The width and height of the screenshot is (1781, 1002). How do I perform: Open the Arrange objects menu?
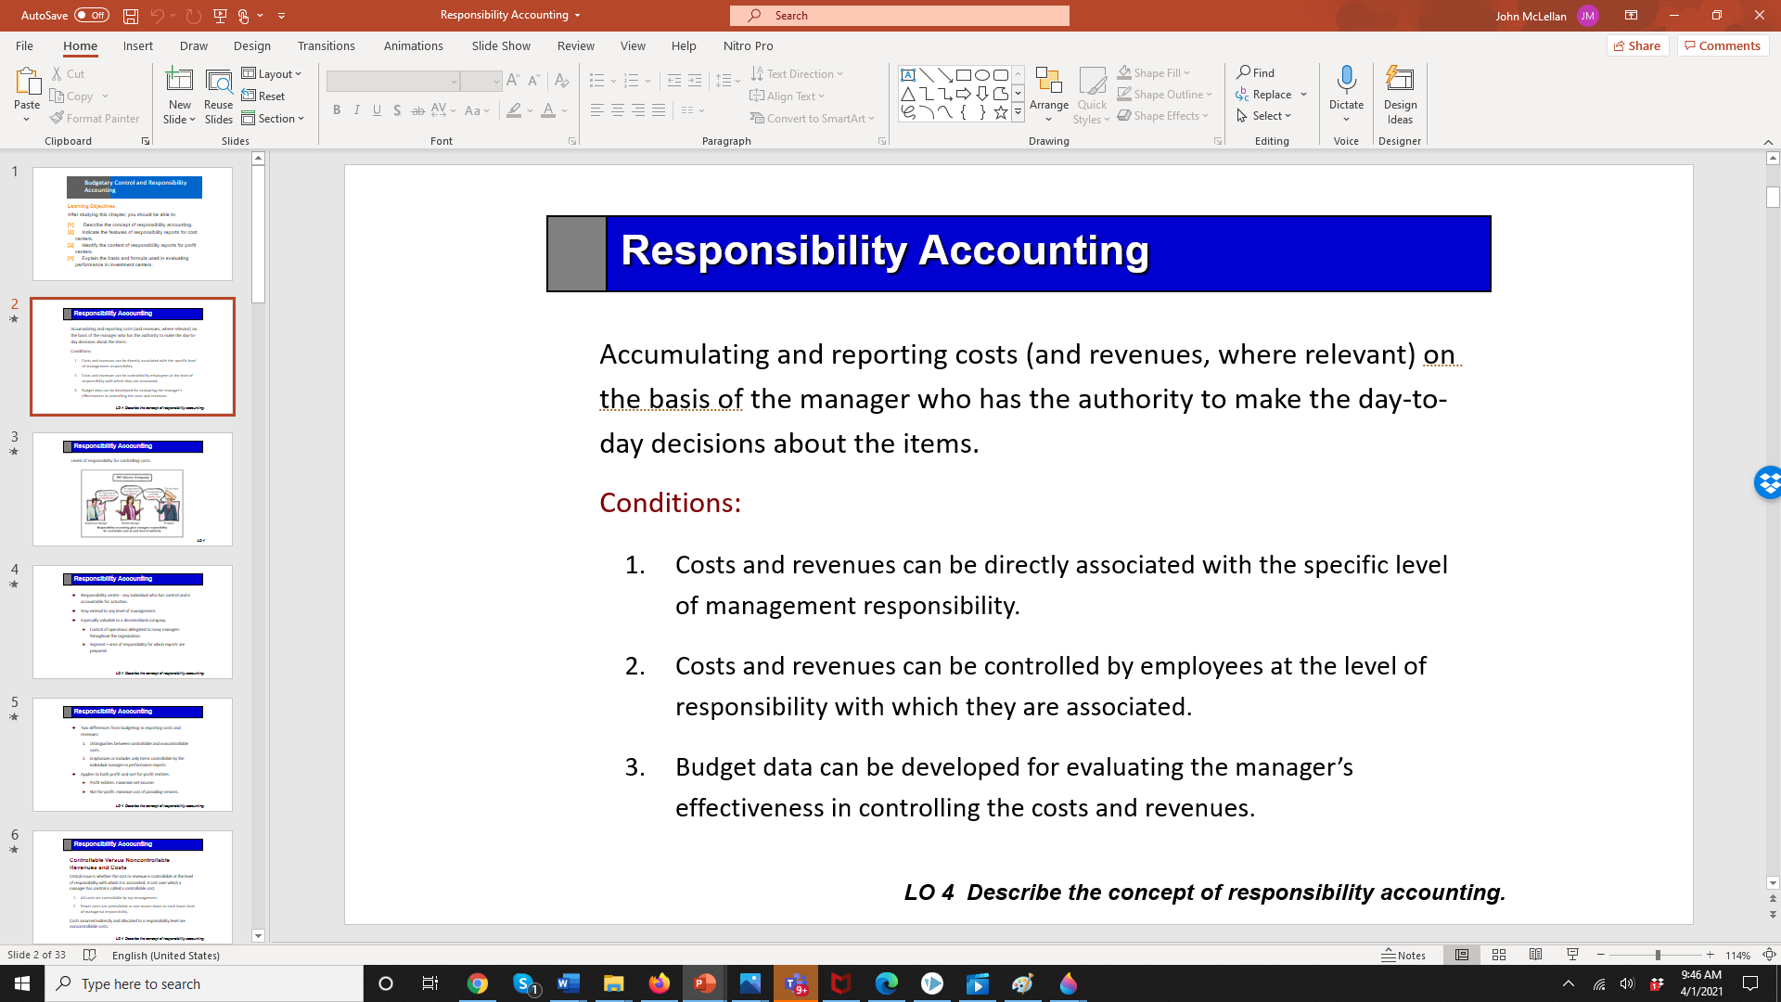click(1049, 95)
